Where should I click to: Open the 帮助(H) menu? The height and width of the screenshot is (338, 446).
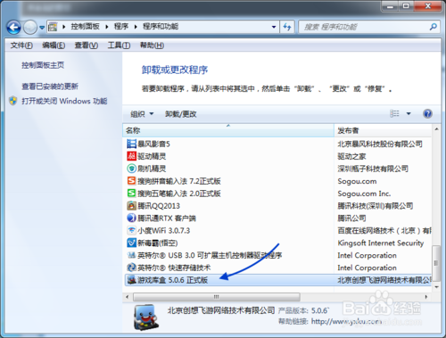pyautogui.click(x=152, y=45)
